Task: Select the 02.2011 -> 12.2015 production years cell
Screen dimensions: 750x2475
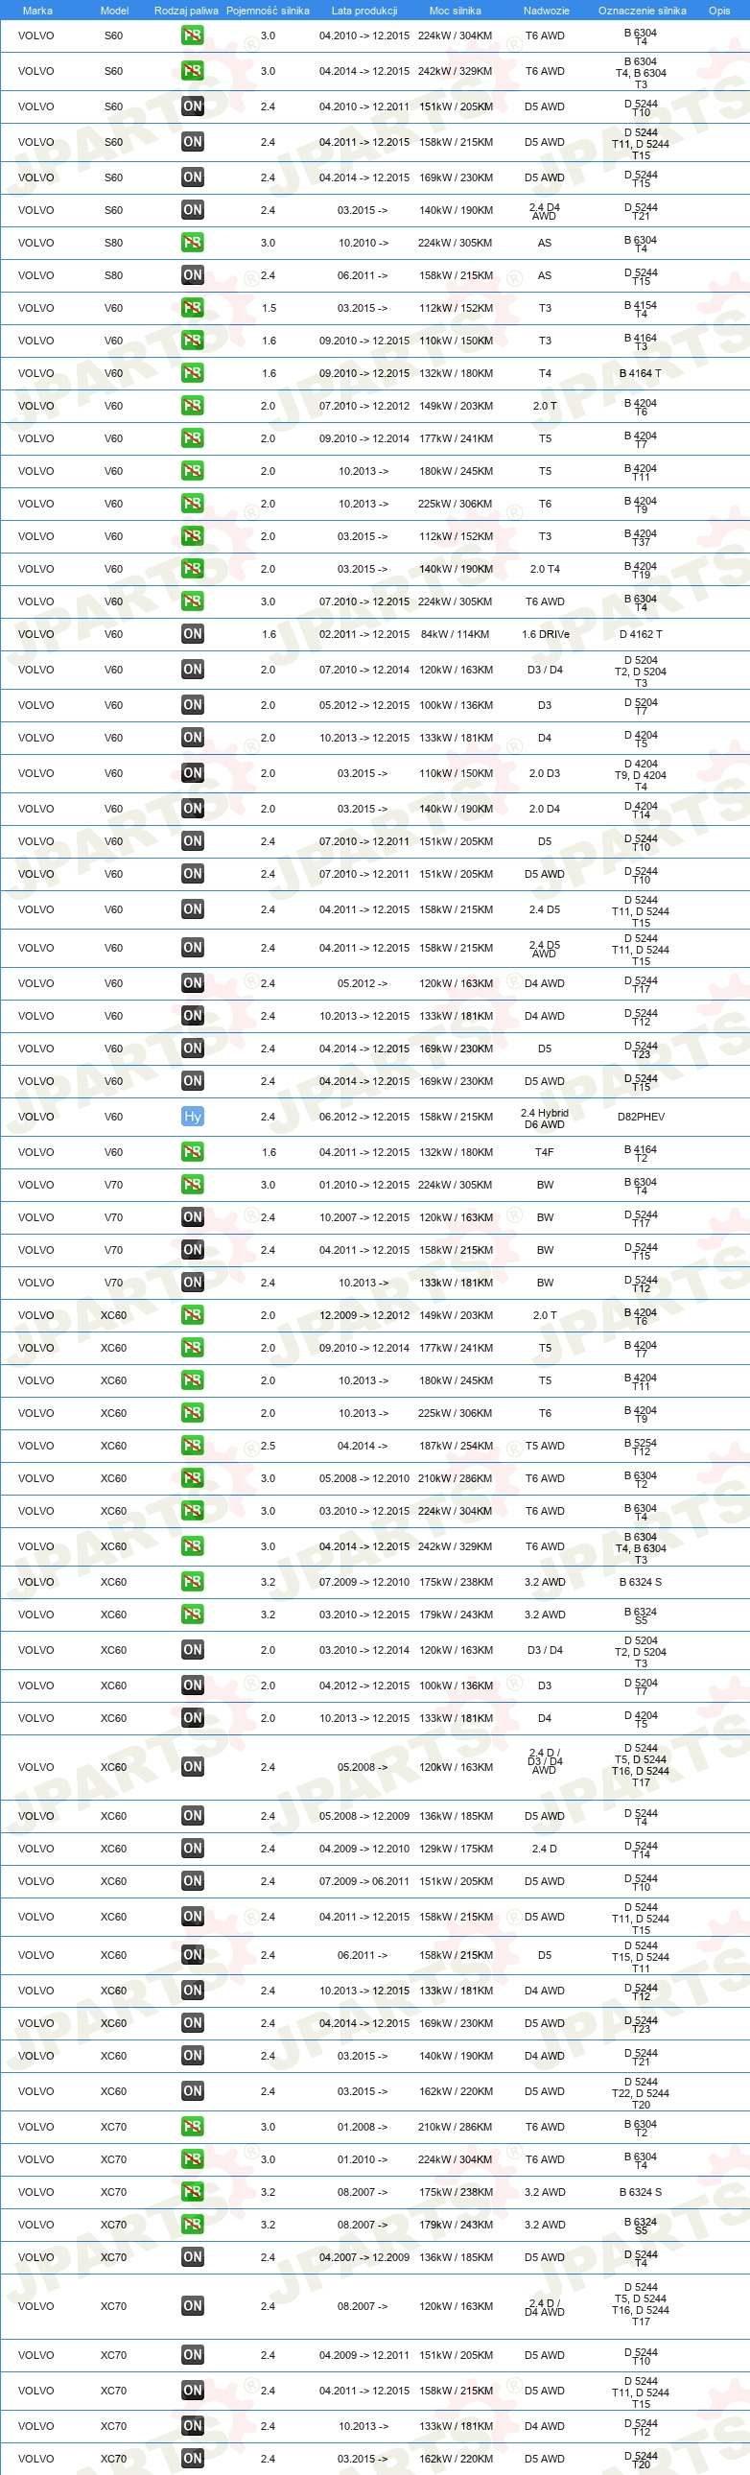Action: (x=363, y=634)
